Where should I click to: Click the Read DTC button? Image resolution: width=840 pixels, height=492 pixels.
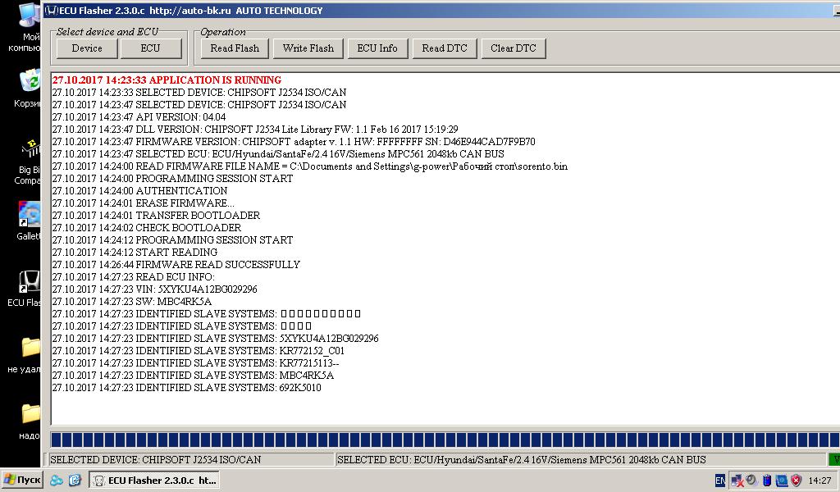pos(444,48)
